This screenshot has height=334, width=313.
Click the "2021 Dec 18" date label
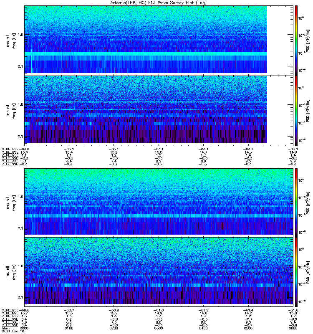[13, 331]
